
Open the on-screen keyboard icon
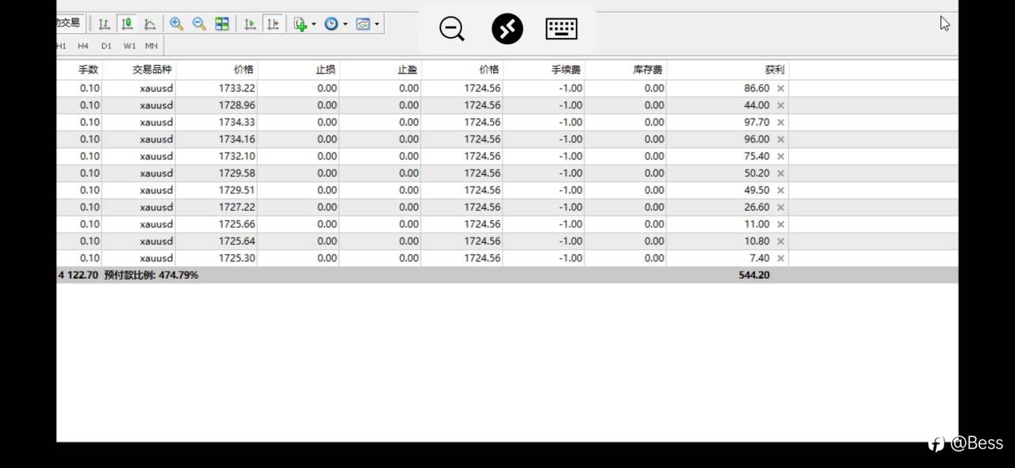click(x=561, y=29)
